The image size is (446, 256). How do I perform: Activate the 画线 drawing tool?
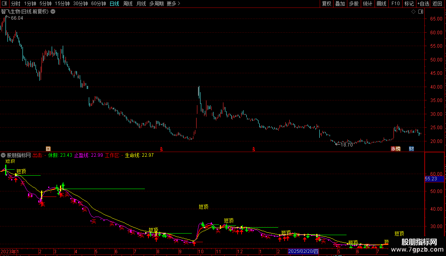click(381, 4)
